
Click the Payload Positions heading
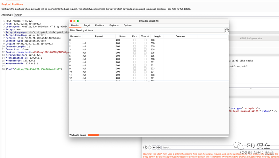12,4
